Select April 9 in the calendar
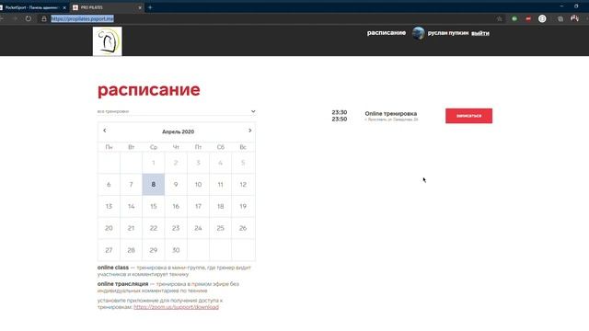Viewport: 589px width, 331px height. [176, 184]
